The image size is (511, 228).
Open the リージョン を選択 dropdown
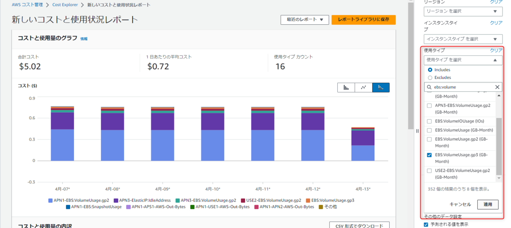click(463, 11)
